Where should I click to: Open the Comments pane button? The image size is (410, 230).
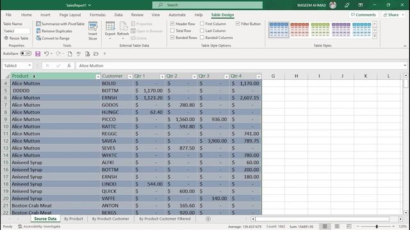[x=363, y=15]
